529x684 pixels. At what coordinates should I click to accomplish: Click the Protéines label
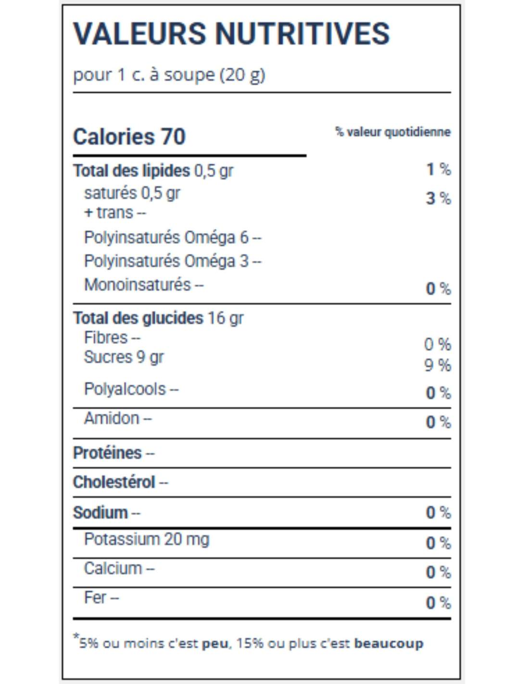point(114,453)
